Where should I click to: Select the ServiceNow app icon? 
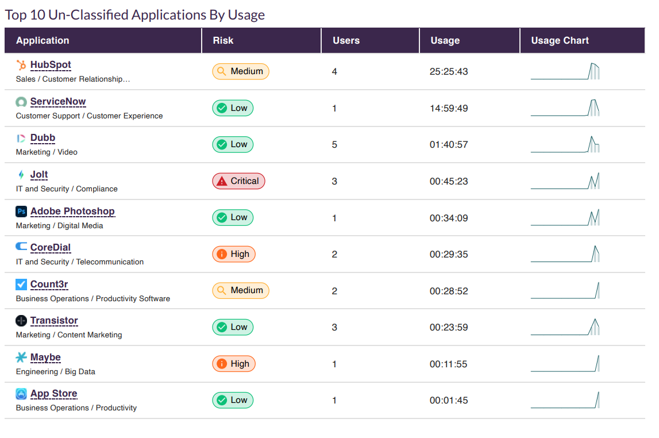point(20,102)
